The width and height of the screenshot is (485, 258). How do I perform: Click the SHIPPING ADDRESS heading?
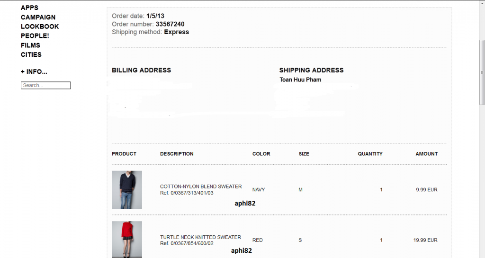[311, 70]
